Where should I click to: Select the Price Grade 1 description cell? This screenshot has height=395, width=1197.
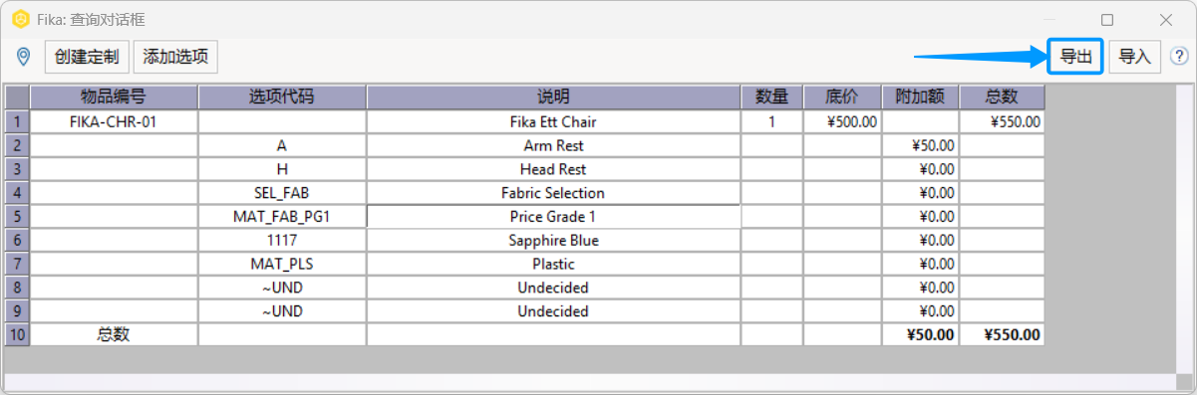(x=553, y=216)
